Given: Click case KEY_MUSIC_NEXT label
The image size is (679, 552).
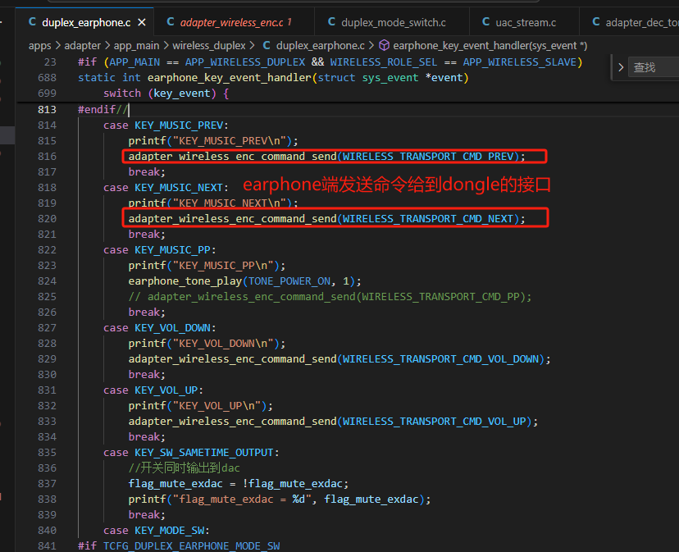Looking at the screenshot, I should click(x=166, y=188).
